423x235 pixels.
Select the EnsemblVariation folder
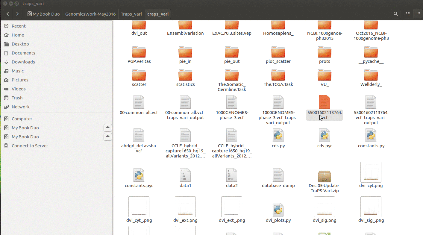click(185, 28)
